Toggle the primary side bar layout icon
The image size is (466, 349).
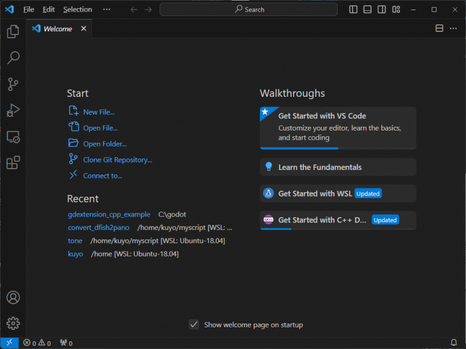(353, 10)
